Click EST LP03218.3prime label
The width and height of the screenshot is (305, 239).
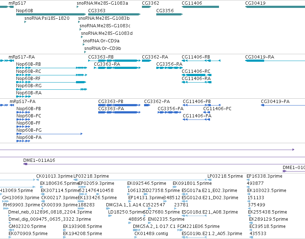[x=91, y=176]
